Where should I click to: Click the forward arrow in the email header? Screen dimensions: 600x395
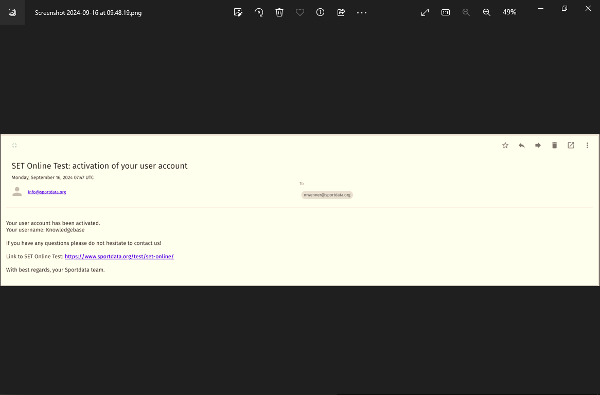(538, 146)
